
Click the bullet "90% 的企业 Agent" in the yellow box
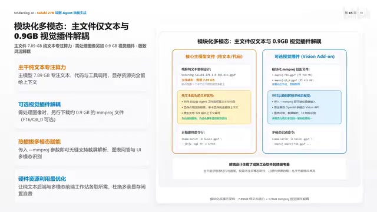point(208,102)
